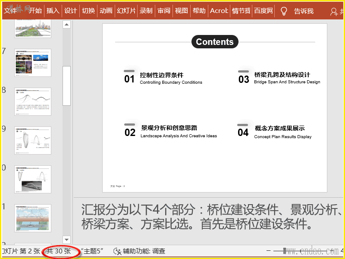
Task: Click the zoom out minus button
Action: 268,251
